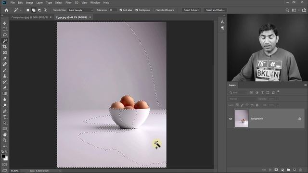Select the Blur tool

pos(5,99)
